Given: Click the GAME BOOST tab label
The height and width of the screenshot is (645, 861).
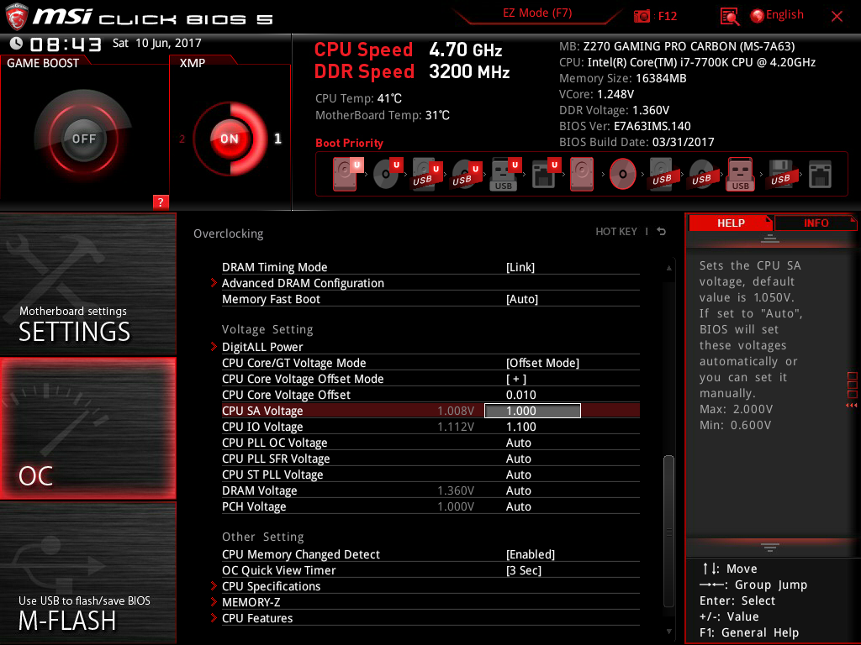Looking at the screenshot, I should (x=43, y=63).
